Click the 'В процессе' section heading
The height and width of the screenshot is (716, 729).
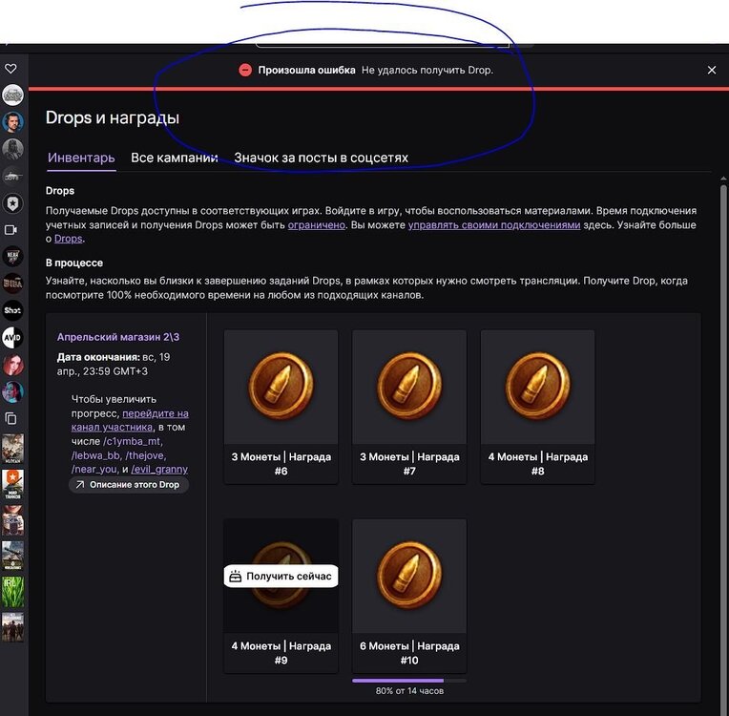tap(74, 263)
